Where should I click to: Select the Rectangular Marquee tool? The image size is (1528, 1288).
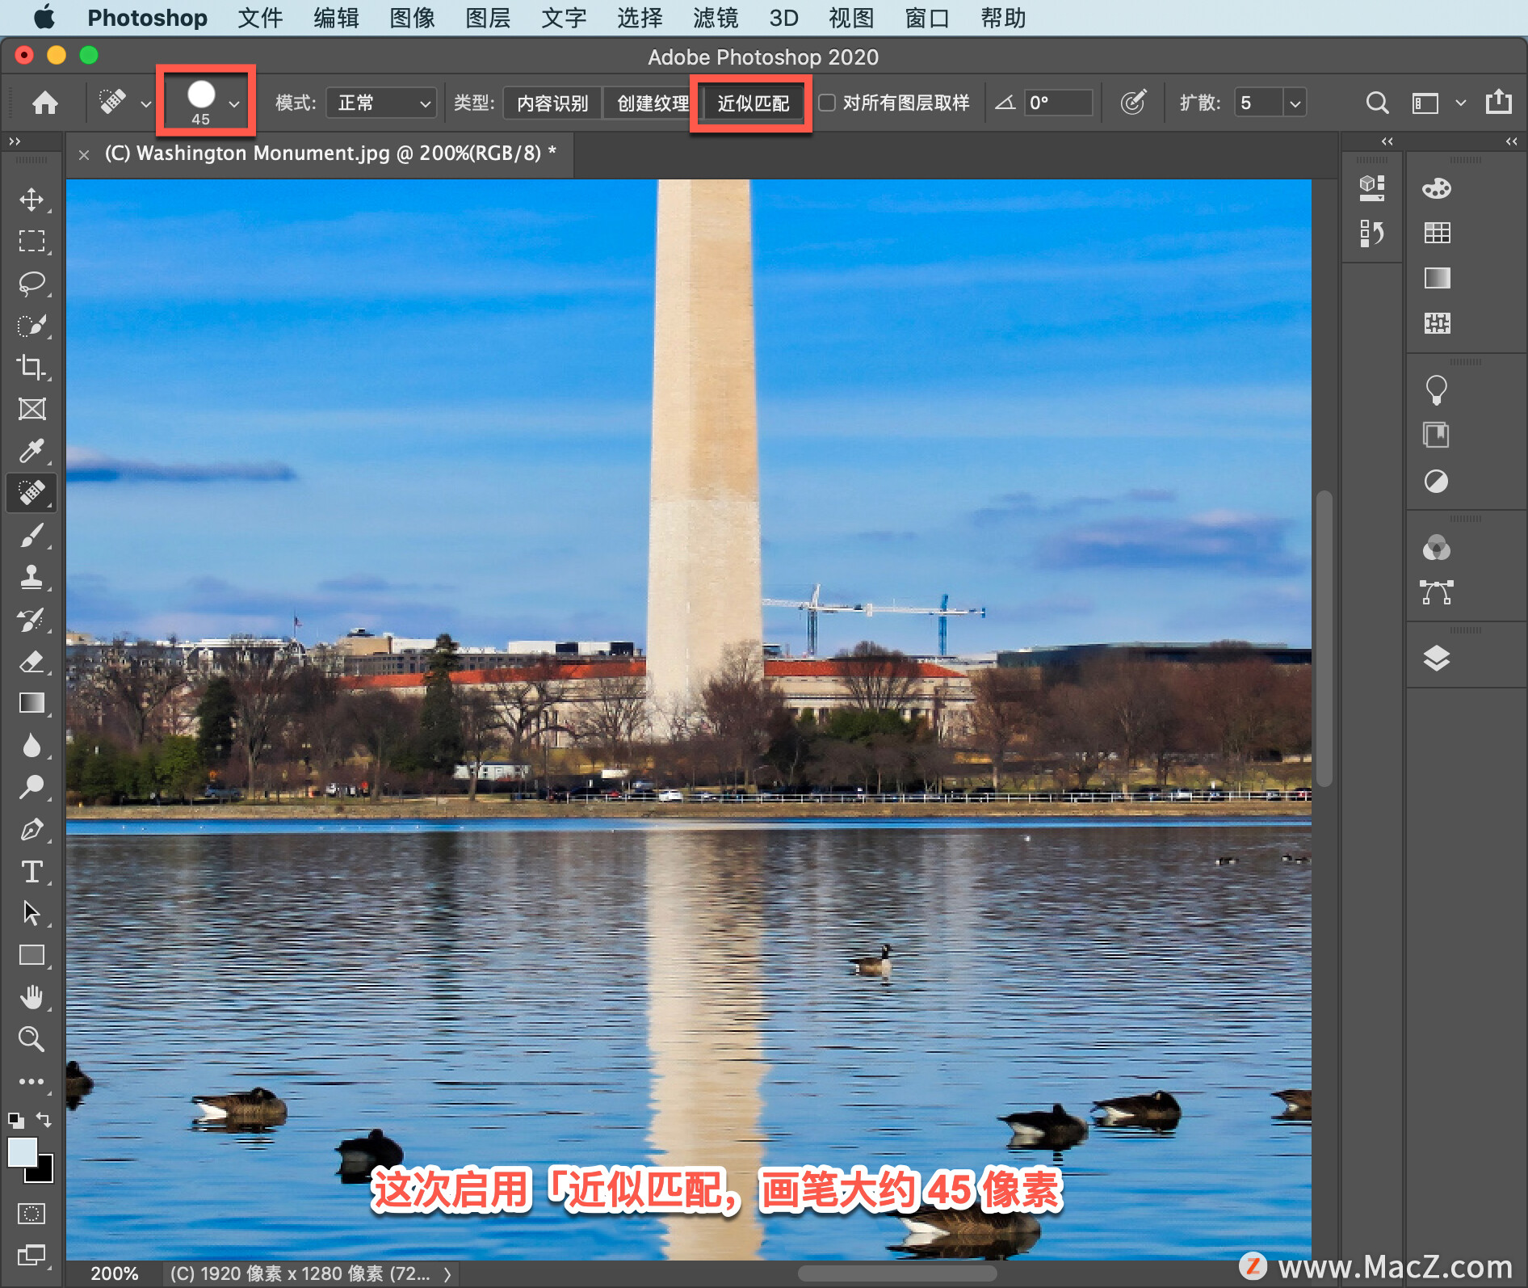tap(31, 242)
